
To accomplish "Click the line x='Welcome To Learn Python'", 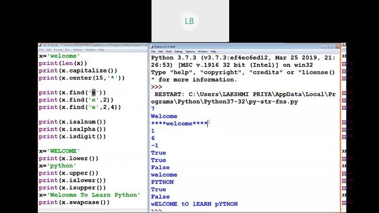I will (89, 195).
